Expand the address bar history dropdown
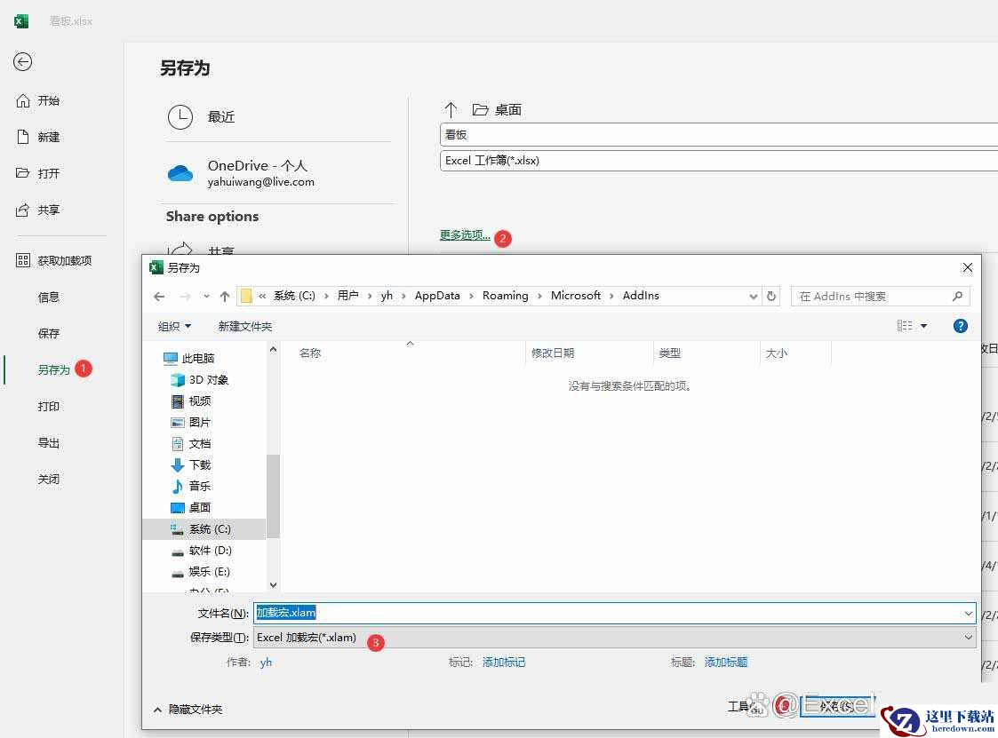The height and width of the screenshot is (738, 998). [x=753, y=297]
